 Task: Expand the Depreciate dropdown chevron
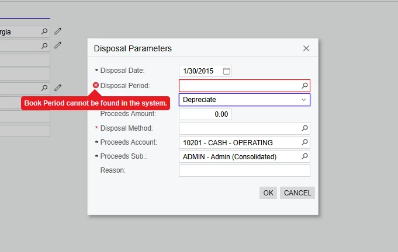[x=303, y=100]
